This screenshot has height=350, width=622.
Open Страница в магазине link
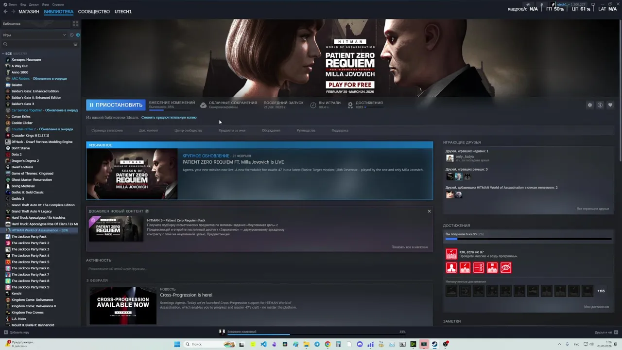[107, 130]
